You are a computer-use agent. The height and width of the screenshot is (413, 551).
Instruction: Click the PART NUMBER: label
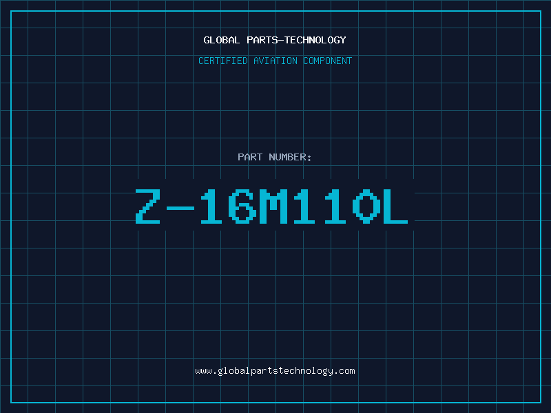click(275, 157)
